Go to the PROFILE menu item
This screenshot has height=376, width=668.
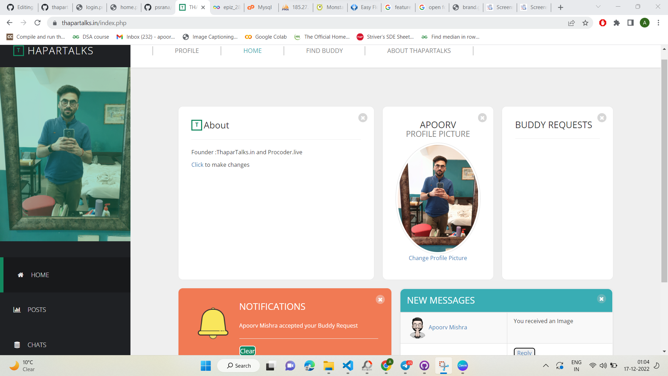187,51
